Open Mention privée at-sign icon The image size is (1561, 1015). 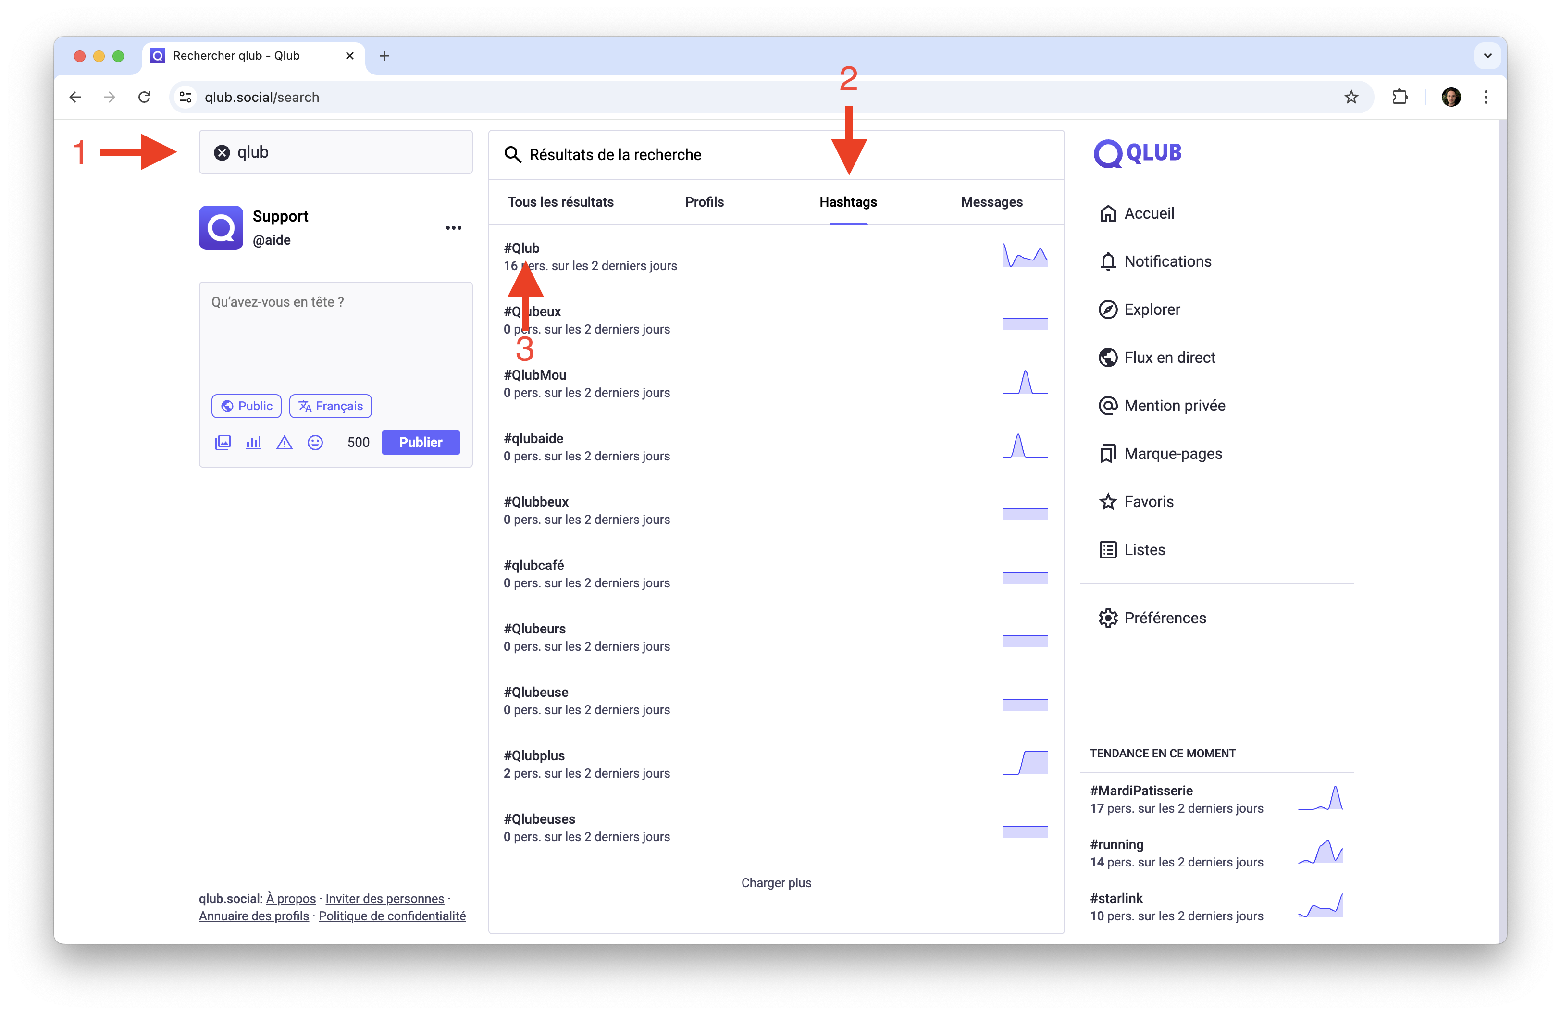[1108, 406]
